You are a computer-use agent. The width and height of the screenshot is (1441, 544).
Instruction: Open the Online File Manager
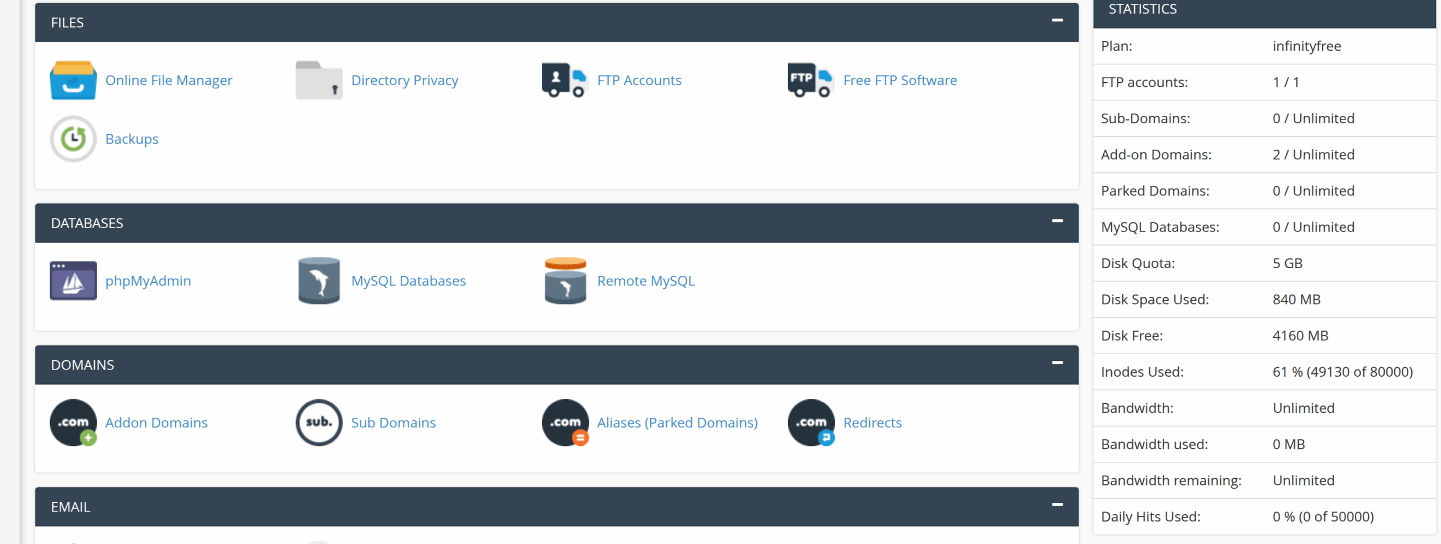pos(73,80)
